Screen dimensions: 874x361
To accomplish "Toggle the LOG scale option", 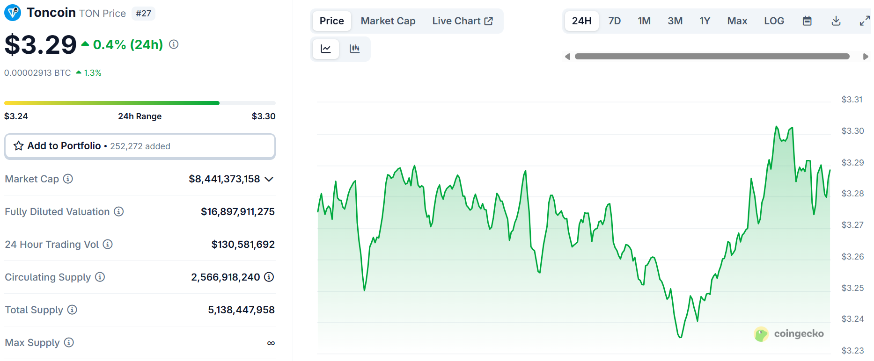I will pos(773,21).
